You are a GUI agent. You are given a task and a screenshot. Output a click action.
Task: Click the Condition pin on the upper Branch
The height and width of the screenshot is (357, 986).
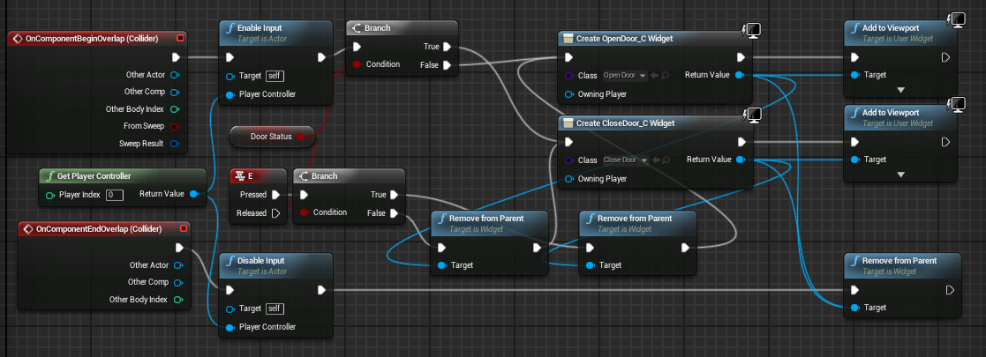point(357,64)
